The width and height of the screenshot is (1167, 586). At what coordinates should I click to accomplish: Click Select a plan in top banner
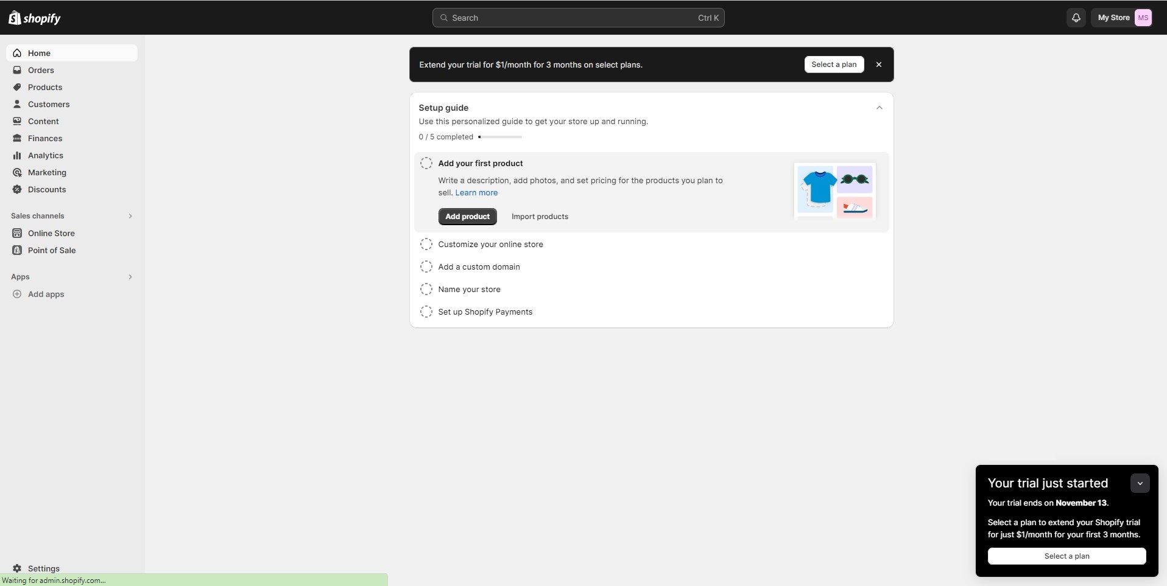click(834, 65)
